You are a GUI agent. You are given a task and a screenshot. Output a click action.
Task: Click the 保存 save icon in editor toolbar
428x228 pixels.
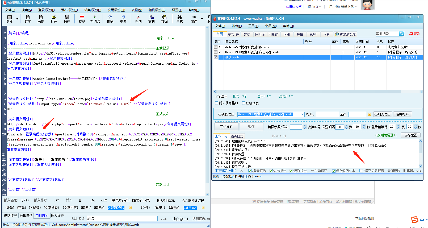(x=67, y=19)
